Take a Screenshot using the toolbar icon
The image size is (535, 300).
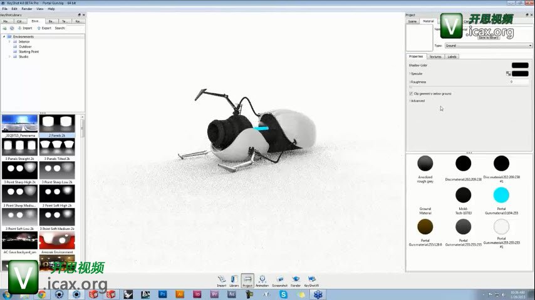pos(279,280)
